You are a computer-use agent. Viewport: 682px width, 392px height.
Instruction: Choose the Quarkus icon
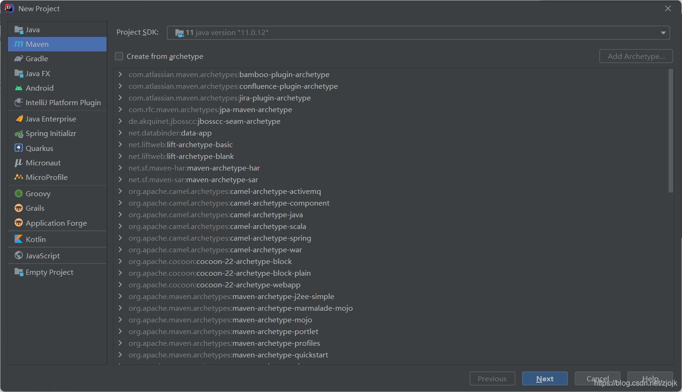click(19, 148)
